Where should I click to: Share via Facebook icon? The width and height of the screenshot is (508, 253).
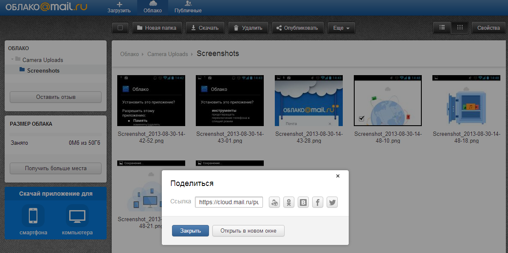318,202
